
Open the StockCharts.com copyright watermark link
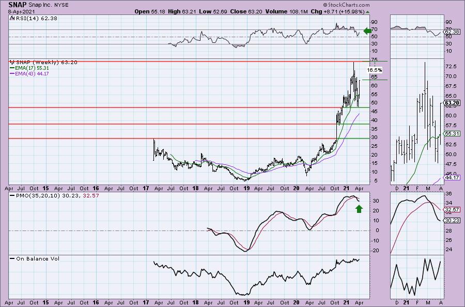tap(346, 5)
